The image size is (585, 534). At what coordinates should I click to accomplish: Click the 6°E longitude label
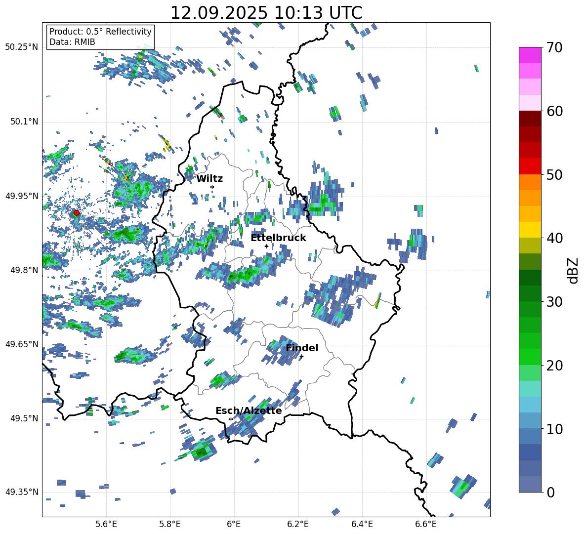234,524
